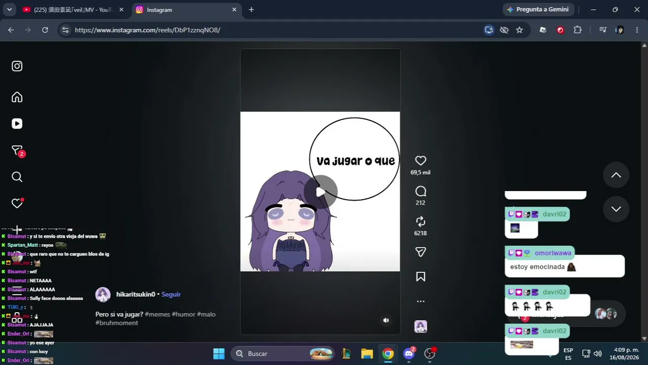Viewport: 648px width, 365px height.
Task: Open the reel audio thumbnail
Action: tap(420, 326)
